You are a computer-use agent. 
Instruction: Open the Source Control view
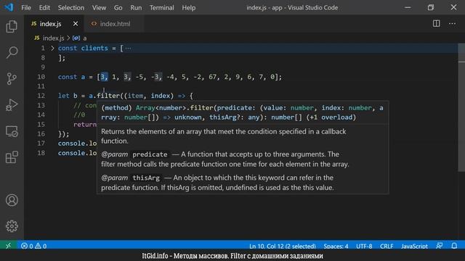point(12,79)
